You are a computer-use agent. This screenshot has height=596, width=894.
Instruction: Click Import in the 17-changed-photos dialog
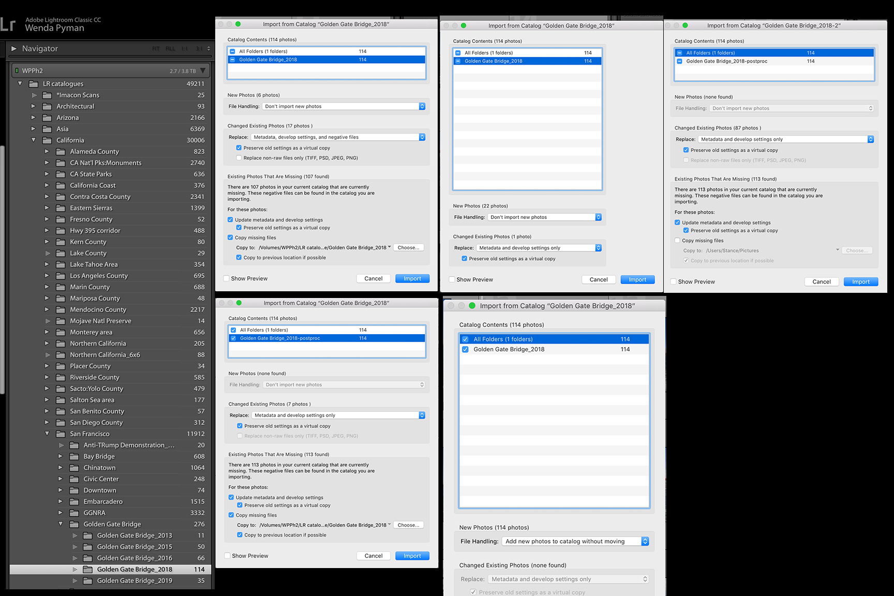tap(412, 278)
